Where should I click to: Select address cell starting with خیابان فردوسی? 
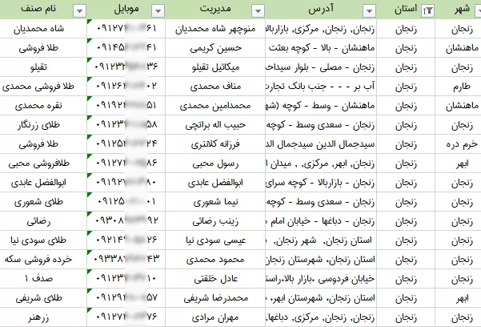tap(321, 279)
